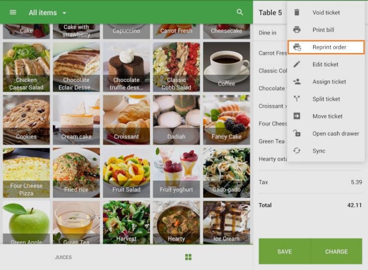Image resolution: width=368 pixels, height=270 pixels.
Task: Select the Four Cheese Pizza tile
Action: pos(26,173)
